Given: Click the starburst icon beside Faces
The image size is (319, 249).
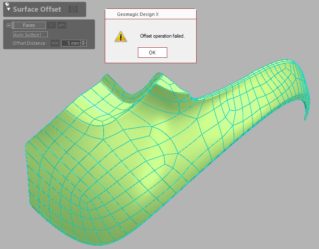Looking at the screenshot, I should tap(51, 25).
